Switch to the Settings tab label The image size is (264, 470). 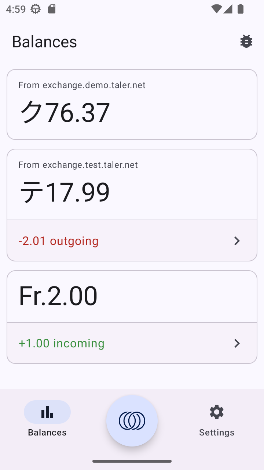pyautogui.click(x=217, y=432)
